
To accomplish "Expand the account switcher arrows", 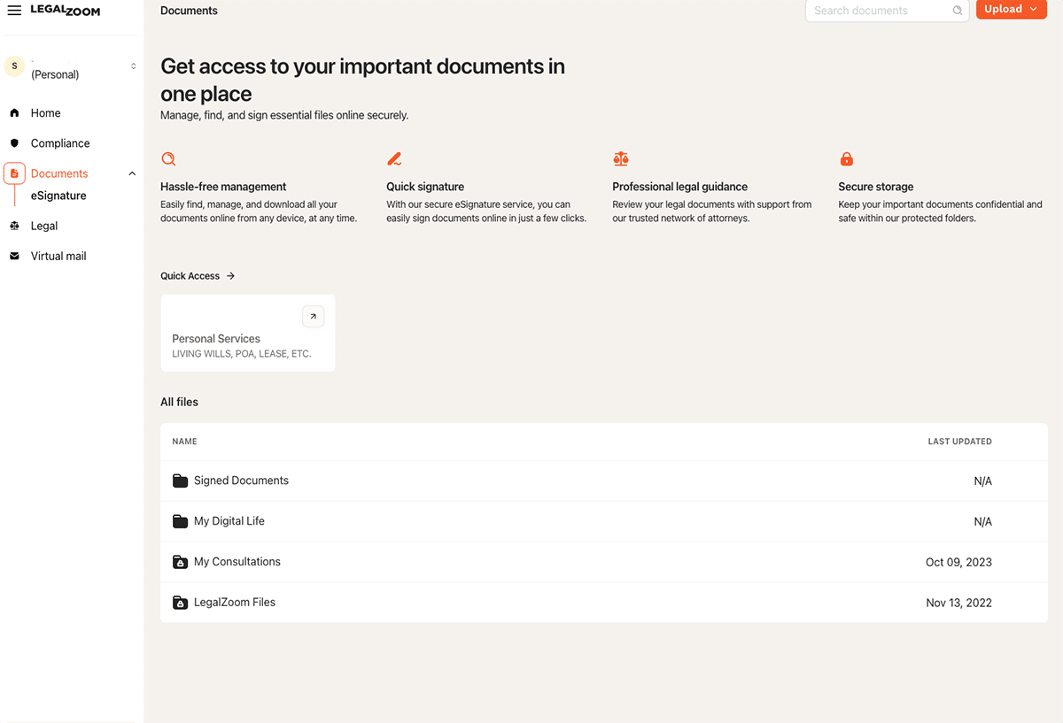I will tap(134, 66).
